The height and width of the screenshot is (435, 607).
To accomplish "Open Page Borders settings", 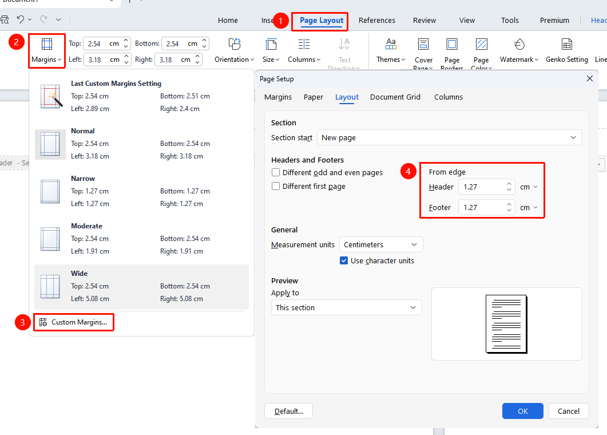I will click(452, 53).
